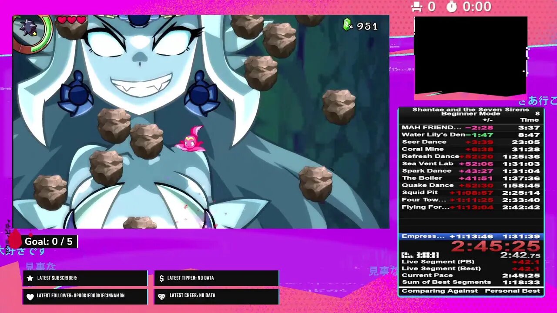Click the Latest Cheer: No Data panel
The height and width of the screenshot is (313, 557).
[216, 296]
